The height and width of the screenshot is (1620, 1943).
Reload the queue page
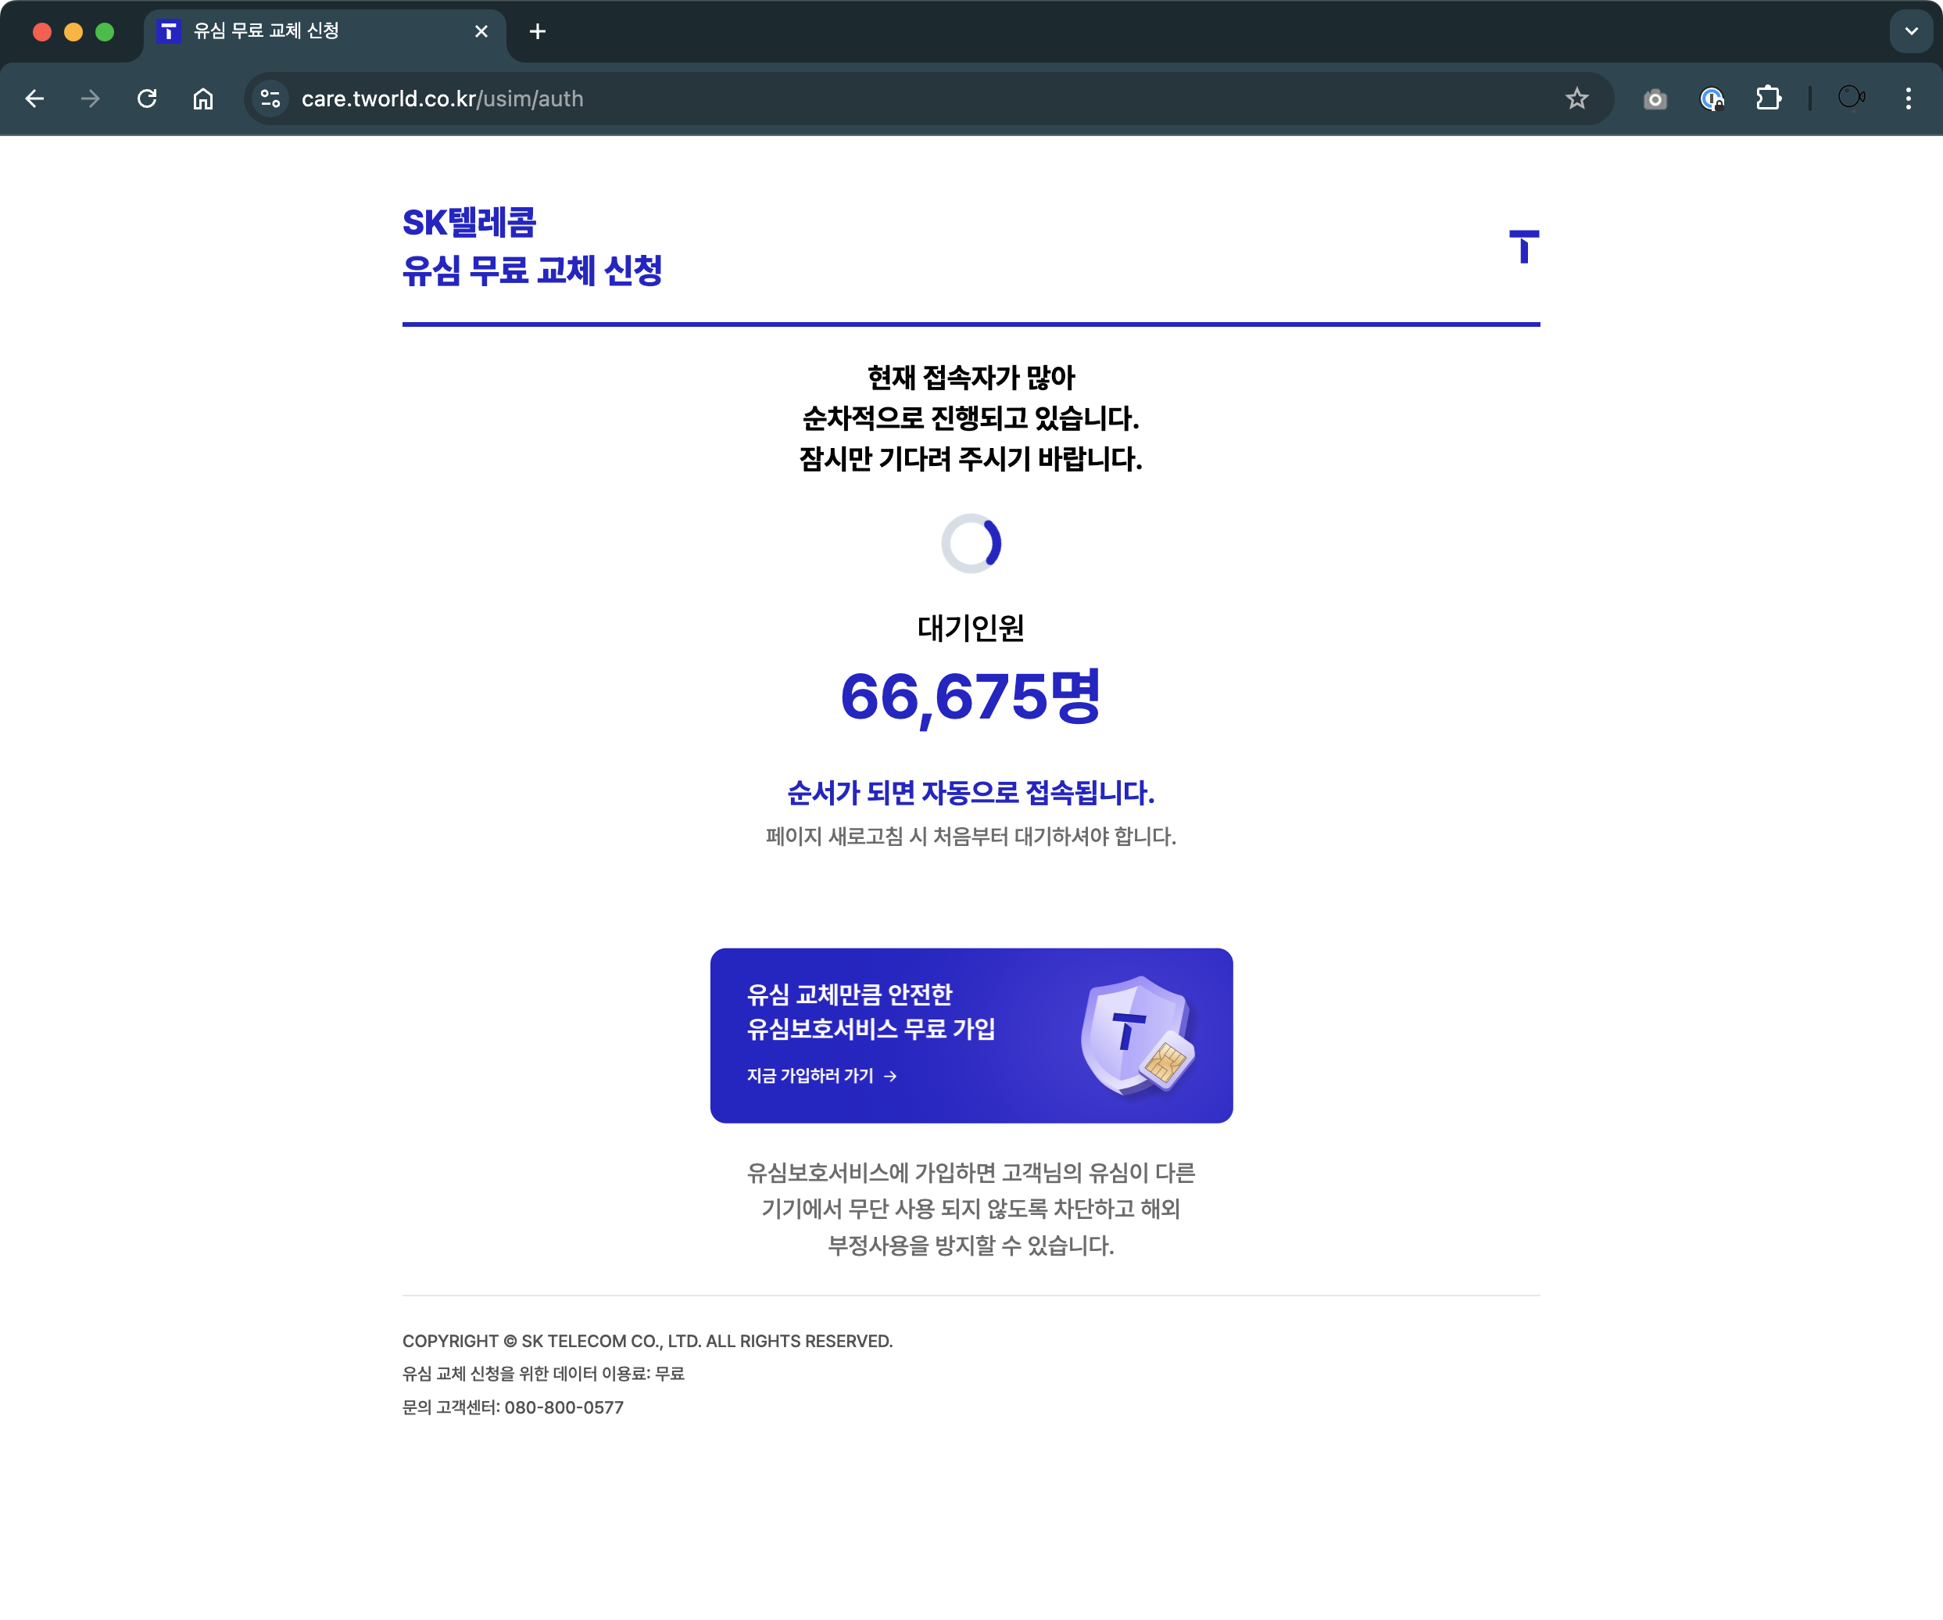(147, 99)
